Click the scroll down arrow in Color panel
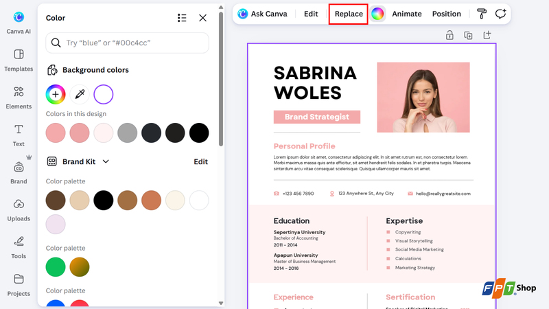Screen dimensions: 549x309 [x=221, y=304]
